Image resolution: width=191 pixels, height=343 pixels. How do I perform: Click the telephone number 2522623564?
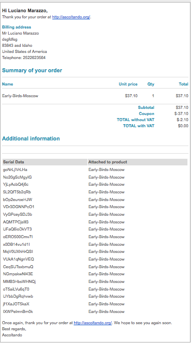pos(34,58)
